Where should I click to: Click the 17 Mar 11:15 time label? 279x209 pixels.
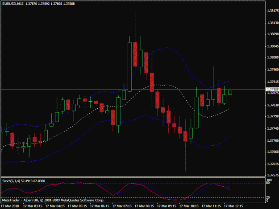211,206
